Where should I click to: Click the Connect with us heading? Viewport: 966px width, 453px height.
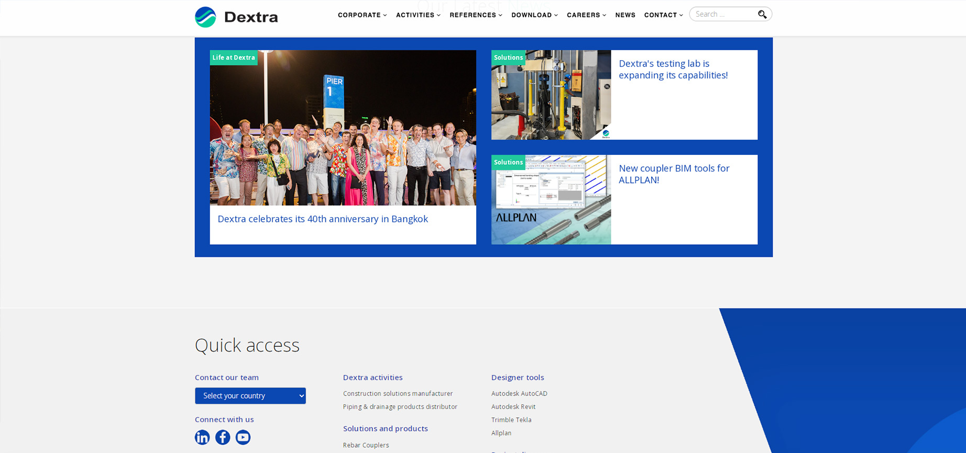[x=224, y=419]
